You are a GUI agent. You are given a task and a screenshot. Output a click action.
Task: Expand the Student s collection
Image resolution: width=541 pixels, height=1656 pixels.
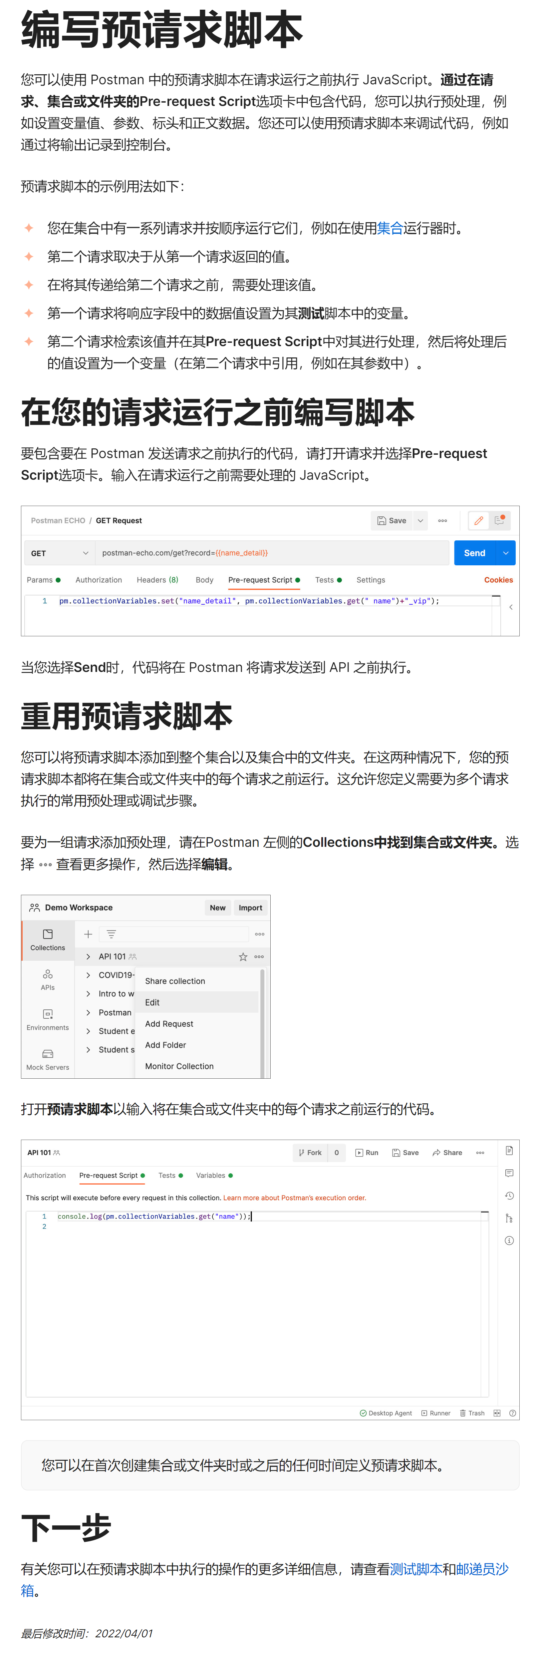[88, 1050]
